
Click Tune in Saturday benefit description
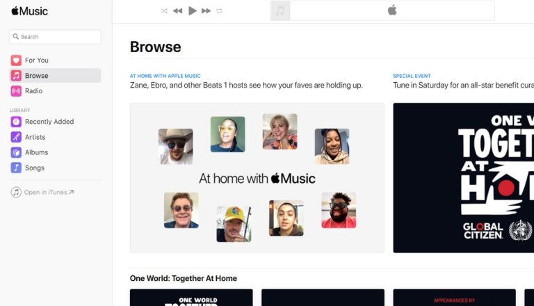point(464,85)
